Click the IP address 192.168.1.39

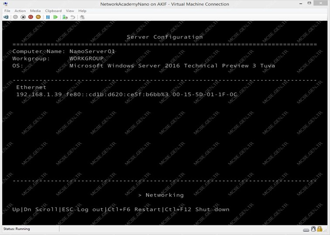click(x=39, y=94)
